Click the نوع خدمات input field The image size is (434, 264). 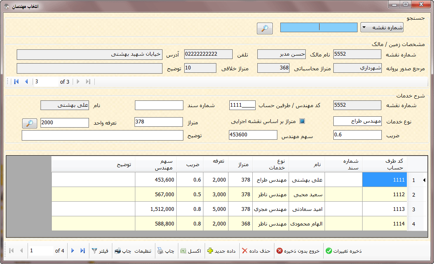tap(357, 121)
